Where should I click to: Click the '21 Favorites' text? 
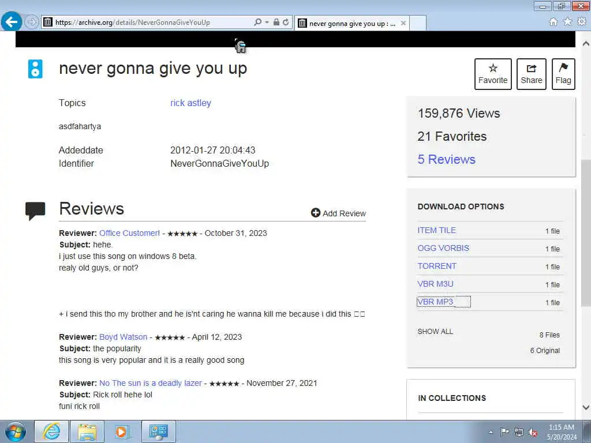(452, 136)
